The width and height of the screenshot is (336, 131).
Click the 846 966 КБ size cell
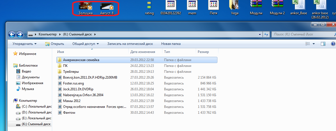pyautogui.click(x=208, y=83)
